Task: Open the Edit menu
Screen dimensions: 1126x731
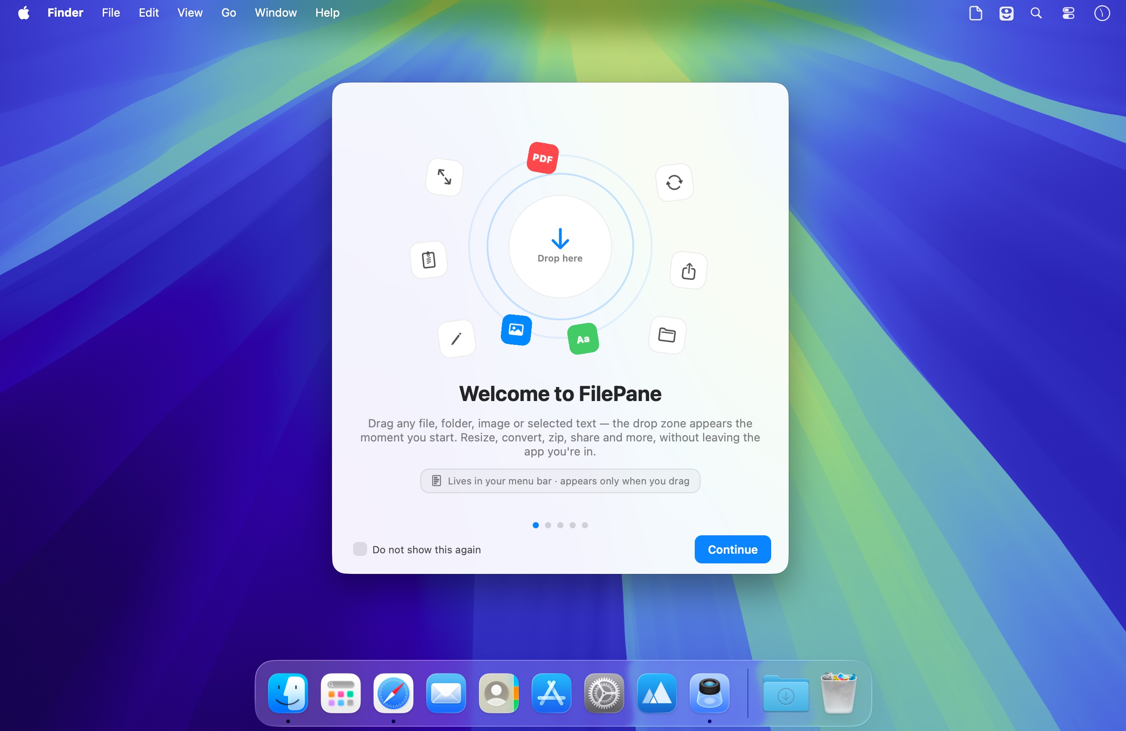Action: [x=148, y=13]
